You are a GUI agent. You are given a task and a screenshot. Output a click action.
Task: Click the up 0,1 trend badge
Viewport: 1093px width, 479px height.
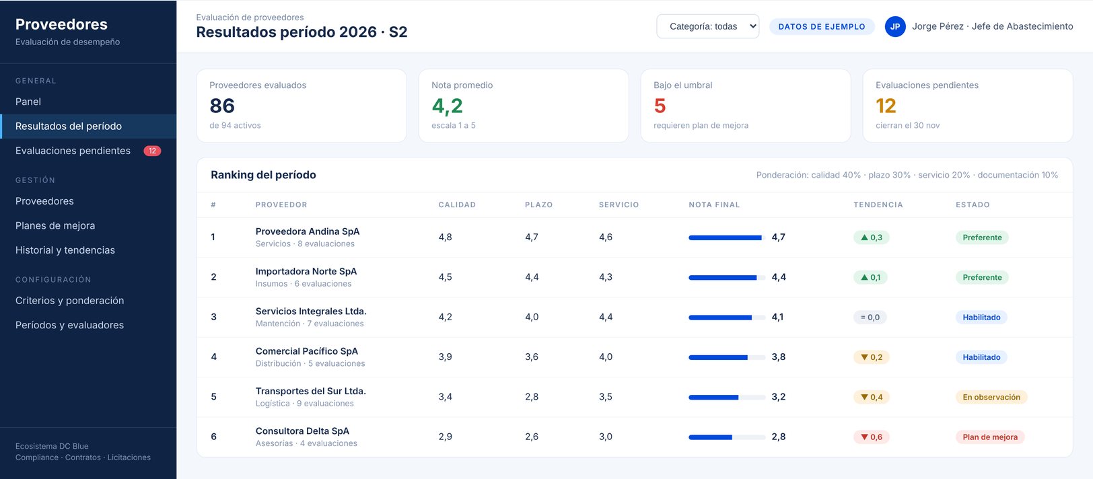[870, 277]
